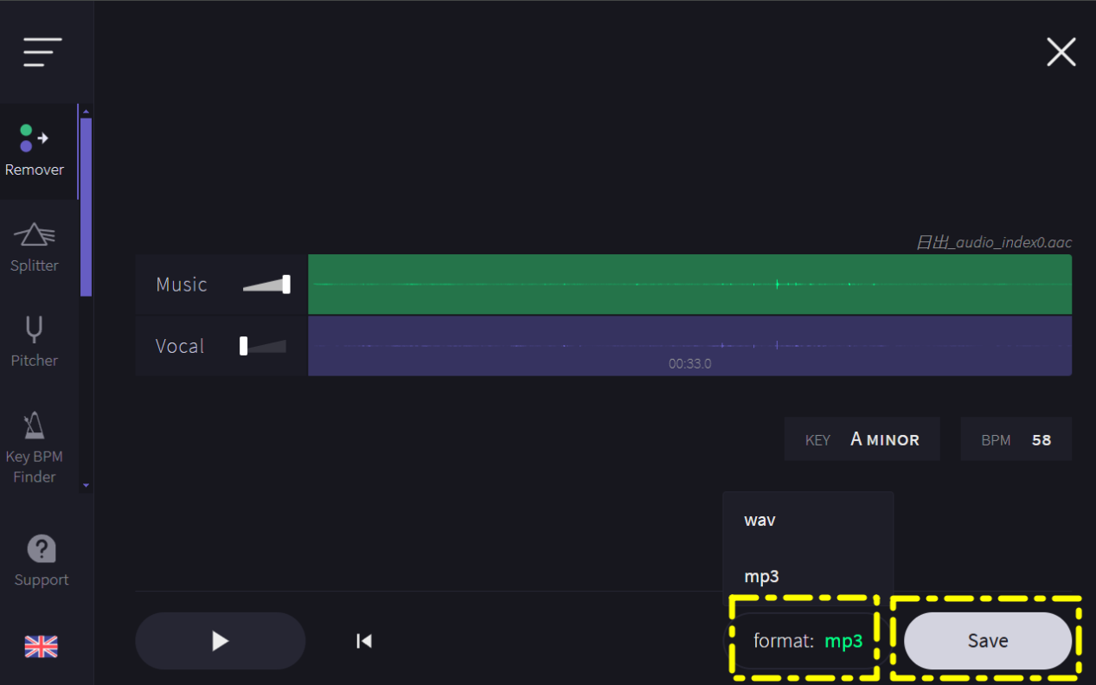Adjust the Music volume slider handle
Image resolution: width=1096 pixels, height=685 pixels.
point(286,285)
